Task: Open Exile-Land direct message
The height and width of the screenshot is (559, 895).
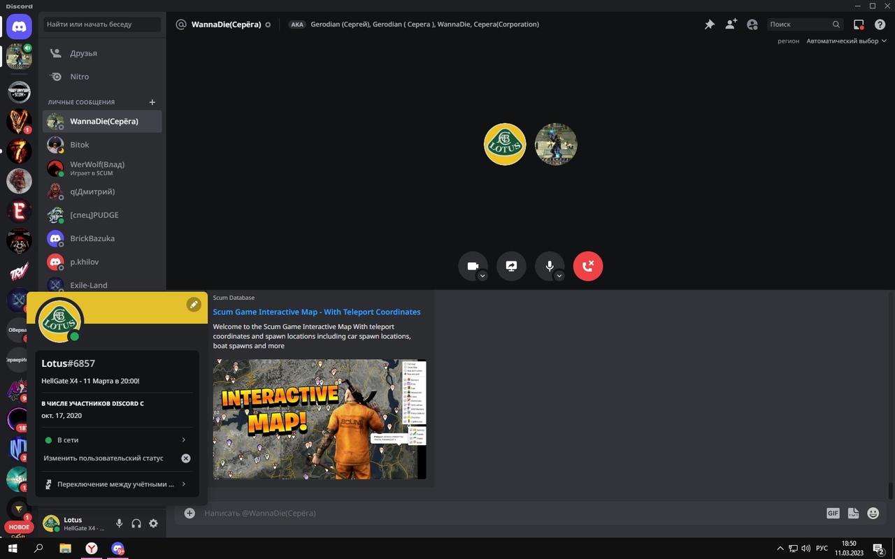Action: click(x=102, y=284)
